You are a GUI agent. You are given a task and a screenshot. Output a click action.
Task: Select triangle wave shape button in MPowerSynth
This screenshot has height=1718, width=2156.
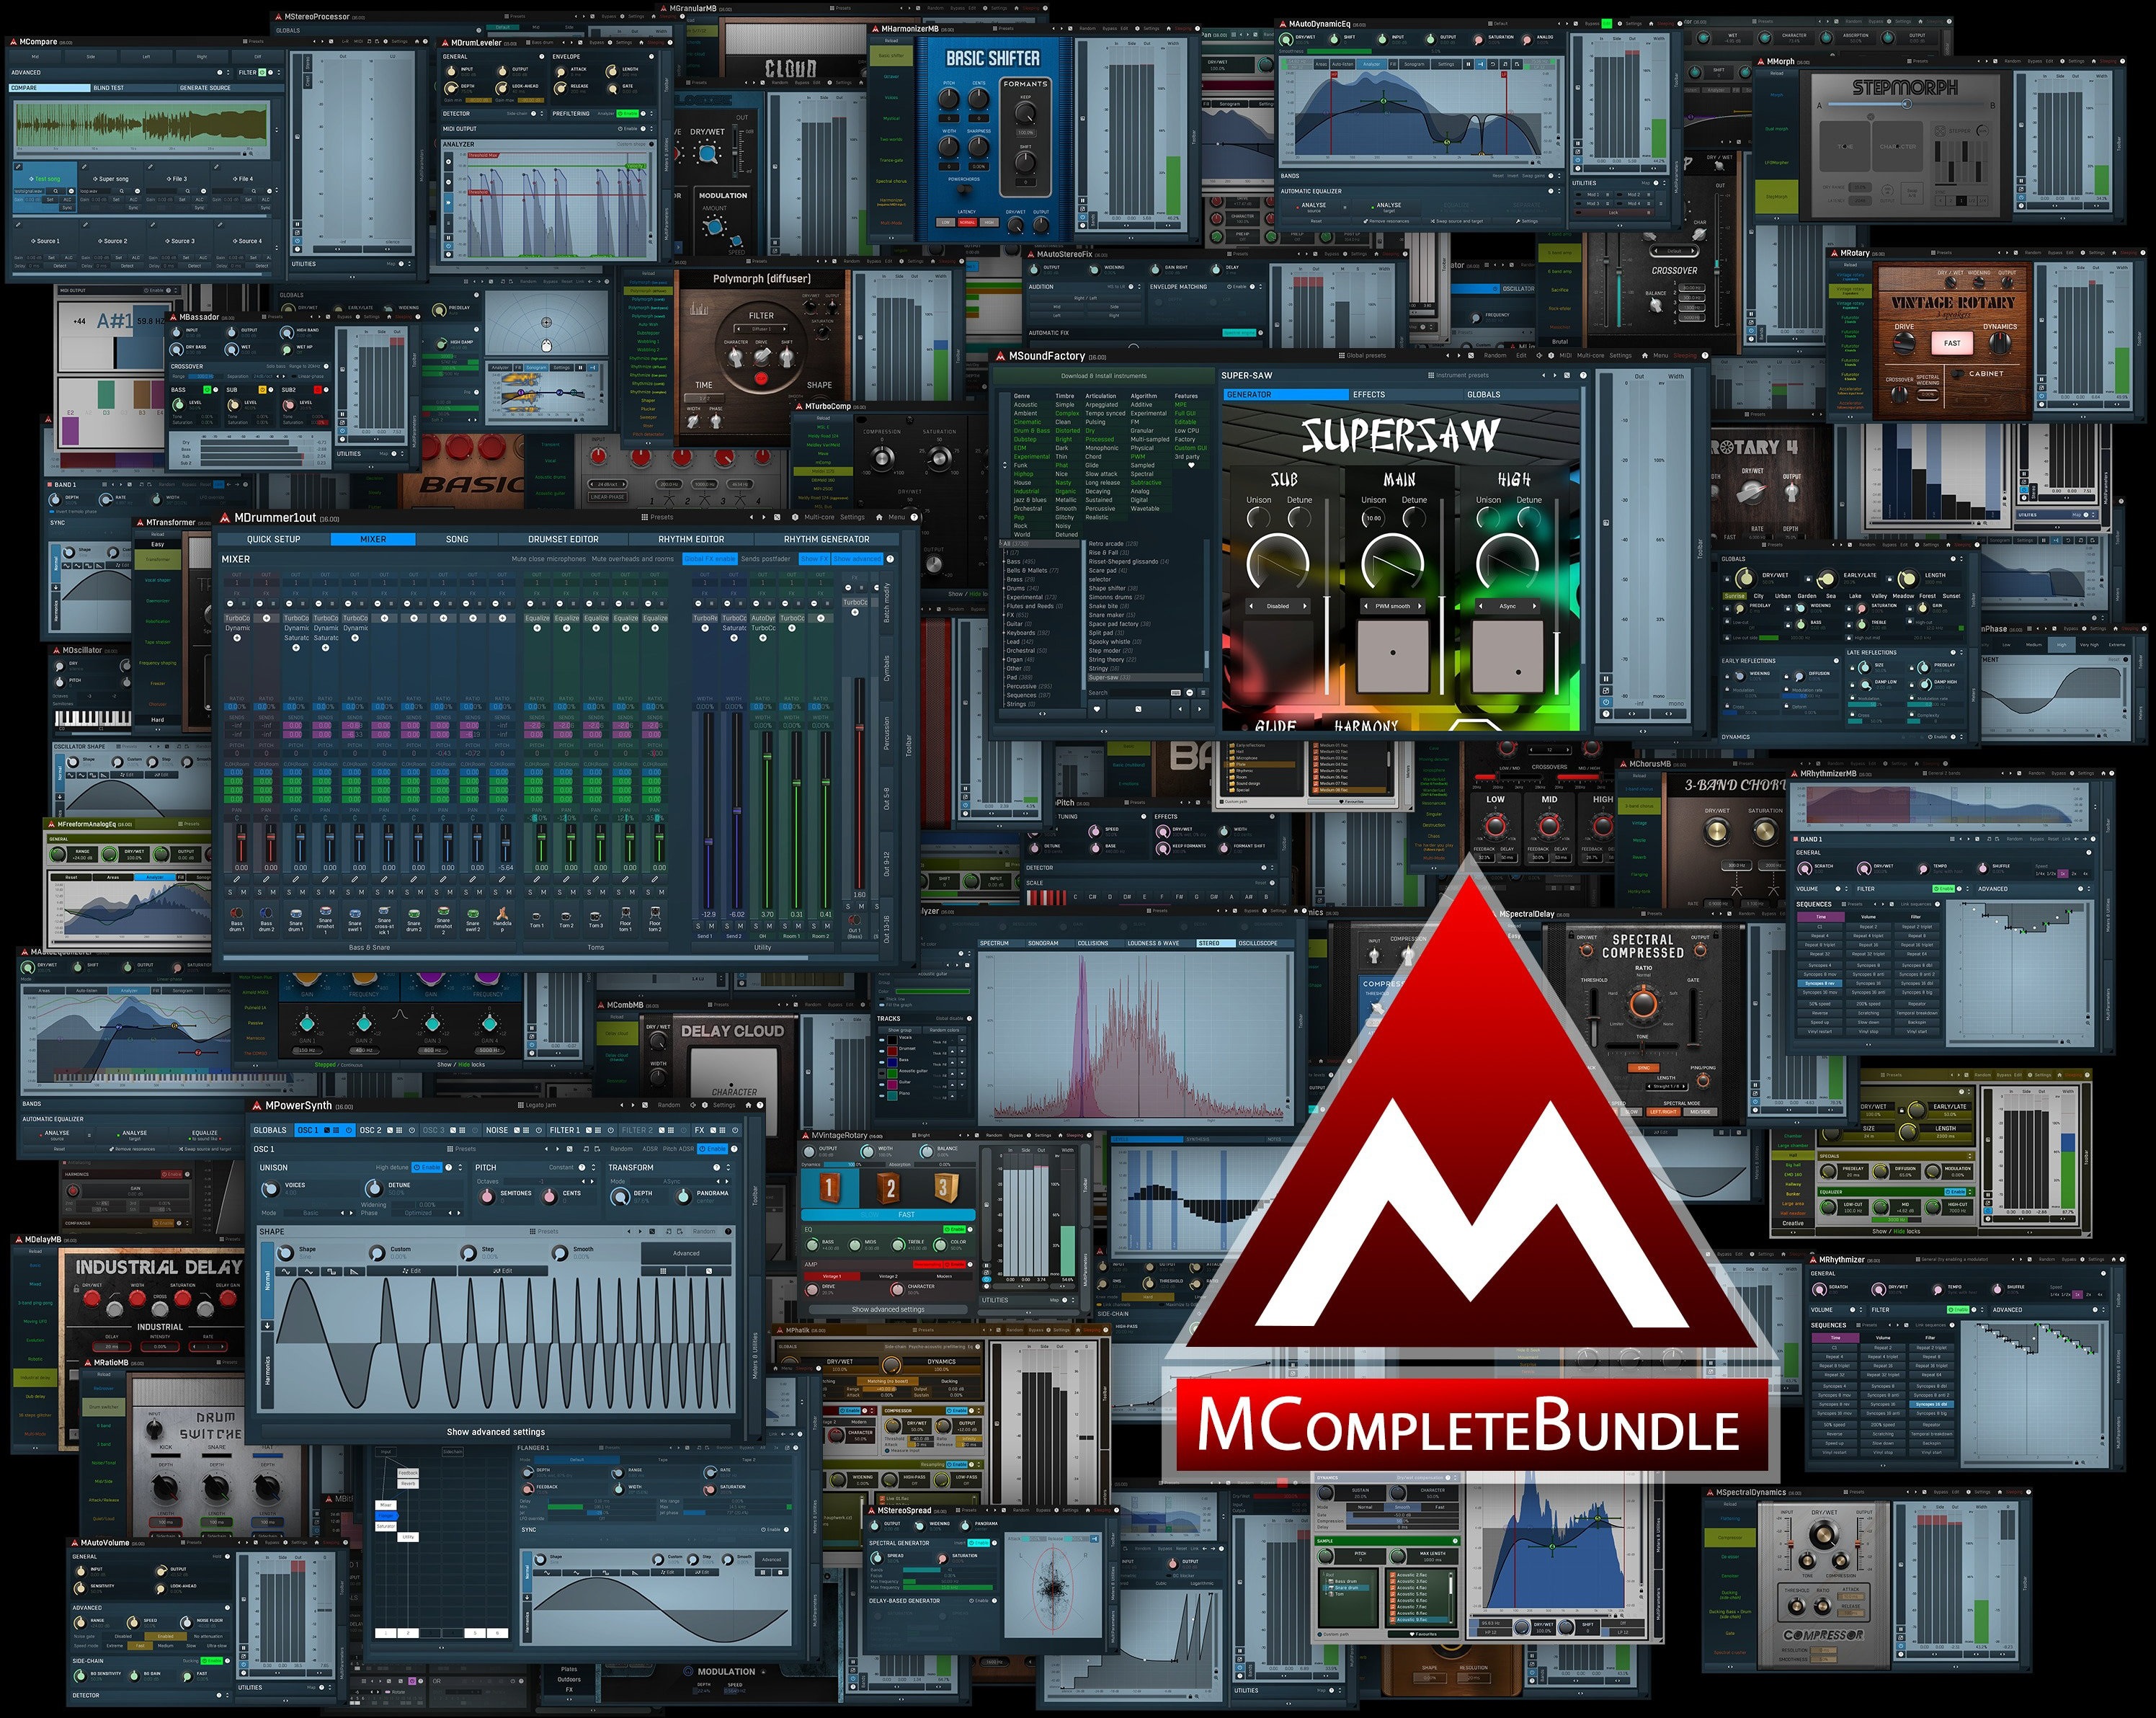click(309, 1271)
